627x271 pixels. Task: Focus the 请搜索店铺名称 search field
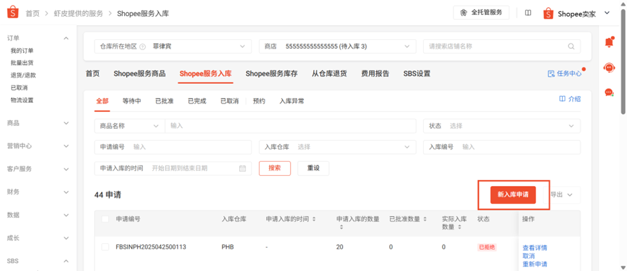(502, 46)
